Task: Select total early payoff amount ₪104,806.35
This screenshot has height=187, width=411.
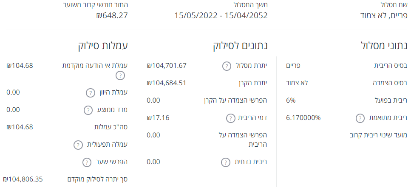Action: 23,179
